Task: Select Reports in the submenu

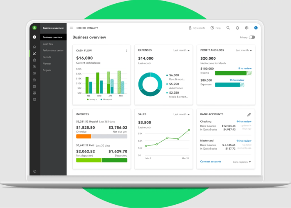Action: pos(47,57)
